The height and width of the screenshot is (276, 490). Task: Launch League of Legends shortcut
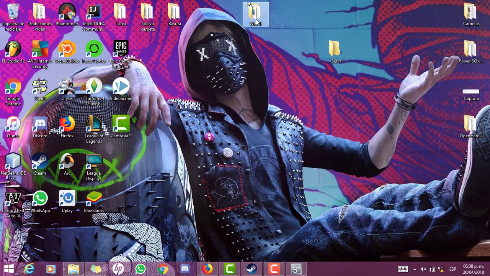coord(94,130)
